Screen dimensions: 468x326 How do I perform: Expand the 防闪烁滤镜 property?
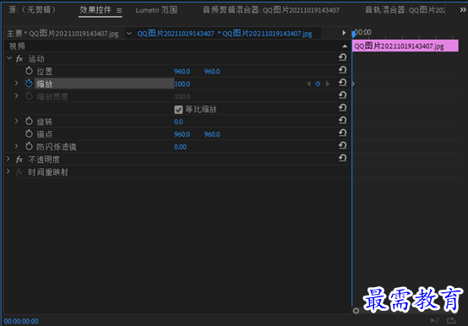pos(17,146)
